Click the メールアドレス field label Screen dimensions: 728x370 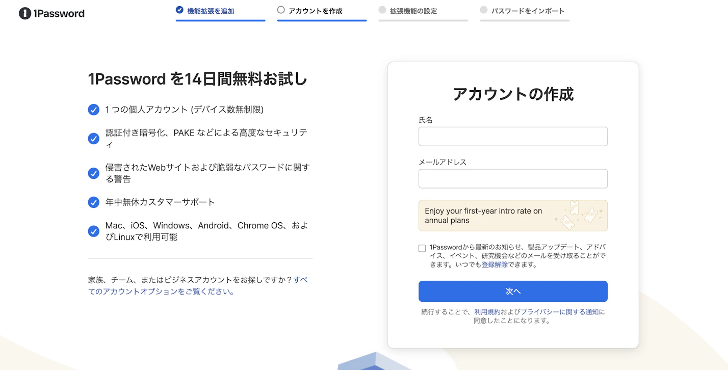(x=443, y=162)
